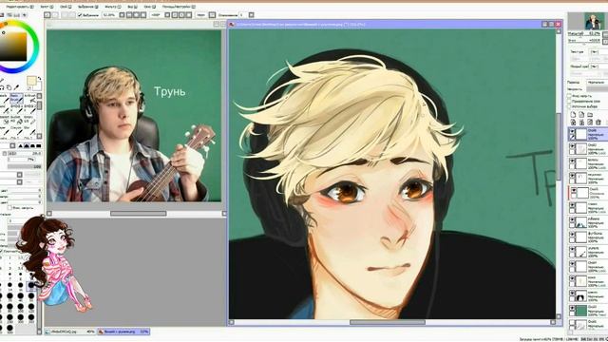Click the reset rotation toolbar button

tap(189, 15)
